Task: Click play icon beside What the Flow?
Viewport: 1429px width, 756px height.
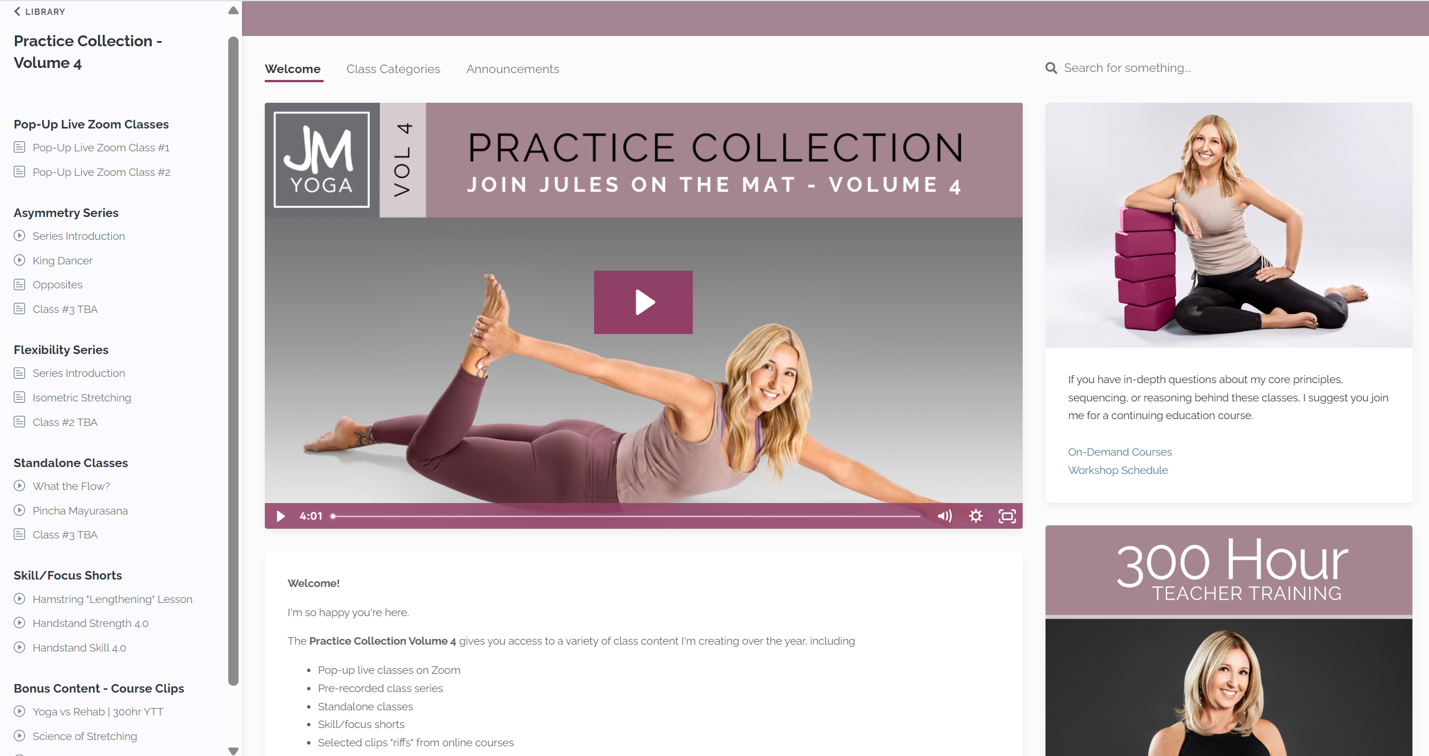Action: (x=19, y=485)
